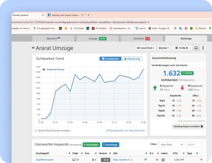Enable Gesamt Suchvolumen anzeigen checkbox

point(36,131)
